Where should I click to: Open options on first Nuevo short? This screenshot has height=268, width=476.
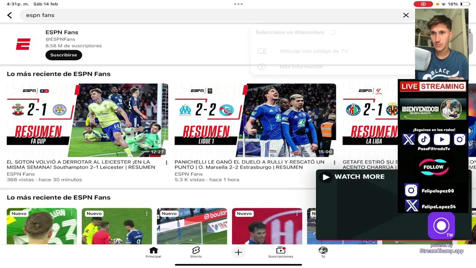click(x=71, y=214)
